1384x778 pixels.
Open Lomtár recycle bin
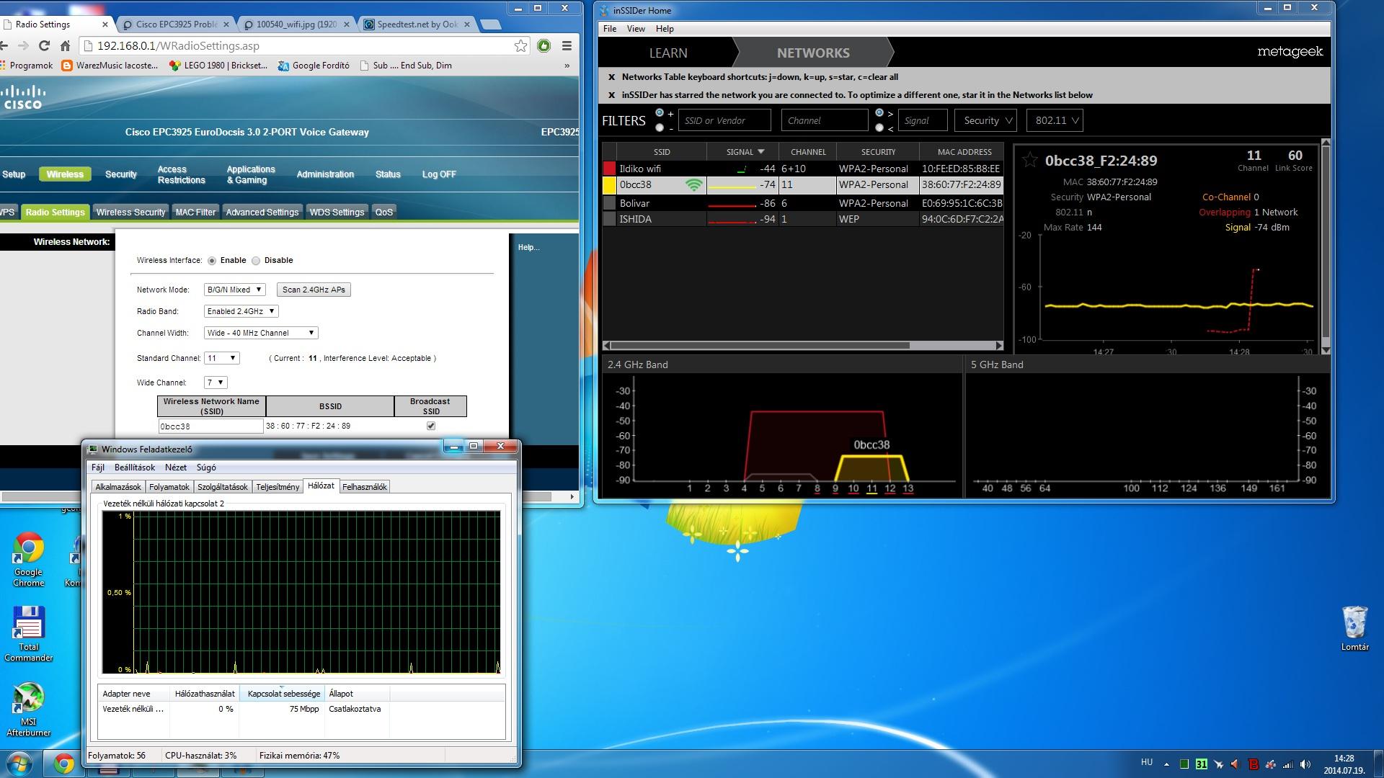click(x=1354, y=628)
